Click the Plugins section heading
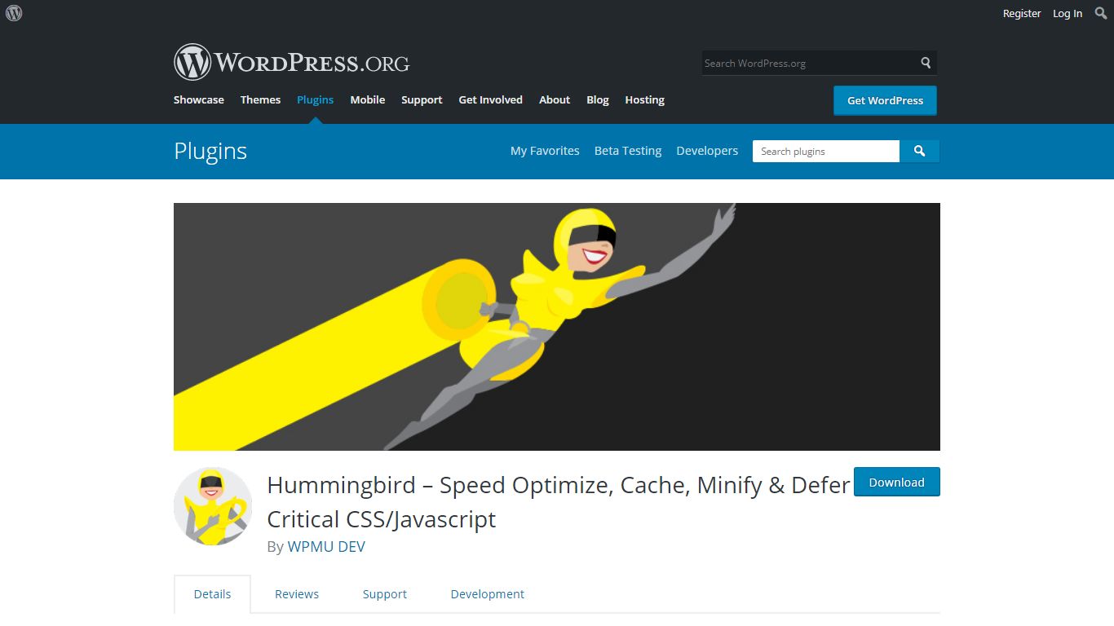Viewport: 1114px width, 626px height. point(210,151)
